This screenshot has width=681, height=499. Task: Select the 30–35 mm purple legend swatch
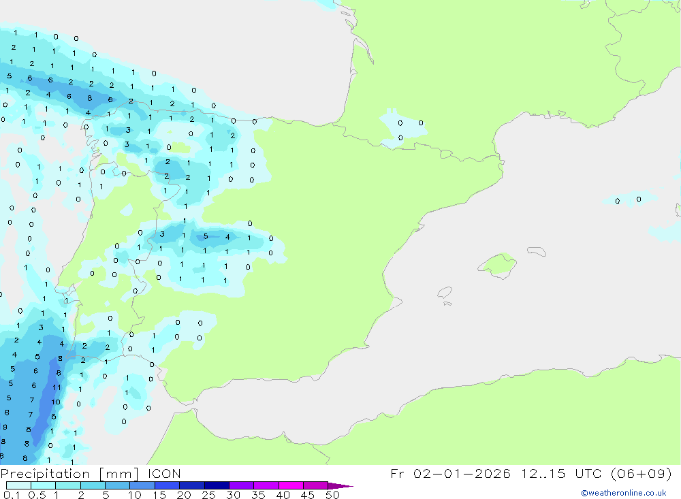click(x=242, y=485)
